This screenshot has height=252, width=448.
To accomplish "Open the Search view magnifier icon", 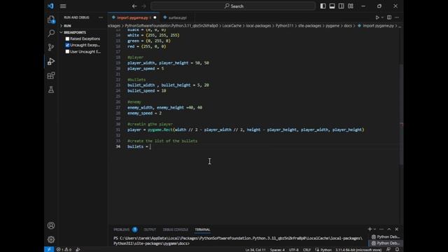I will click(x=51, y=33).
